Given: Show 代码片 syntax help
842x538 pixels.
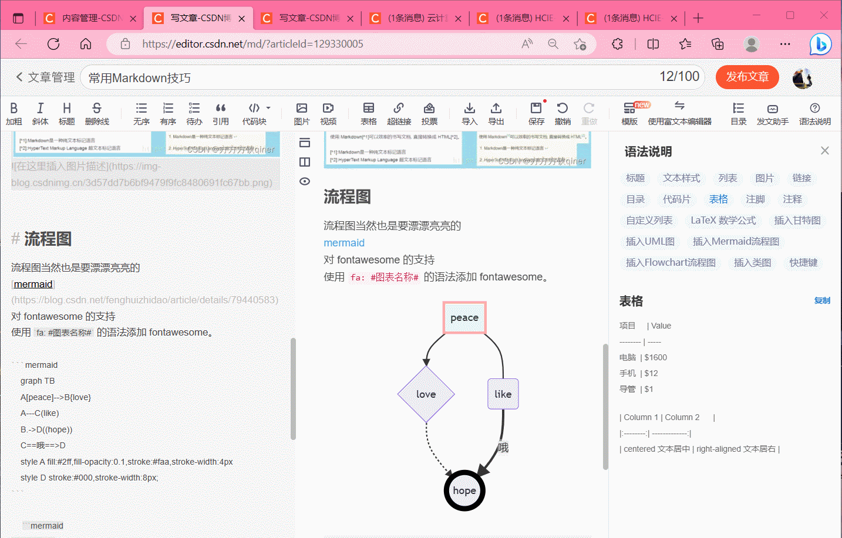Looking at the screenshot, I should pyautogui.click(x=676, y=199).
